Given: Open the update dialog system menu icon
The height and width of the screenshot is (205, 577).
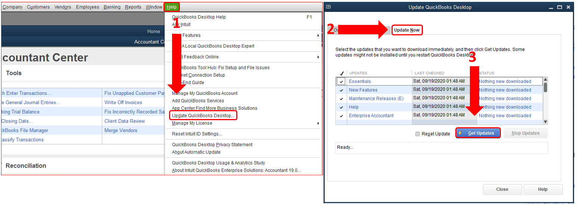Looking at the screenshot, I should 328,7.
